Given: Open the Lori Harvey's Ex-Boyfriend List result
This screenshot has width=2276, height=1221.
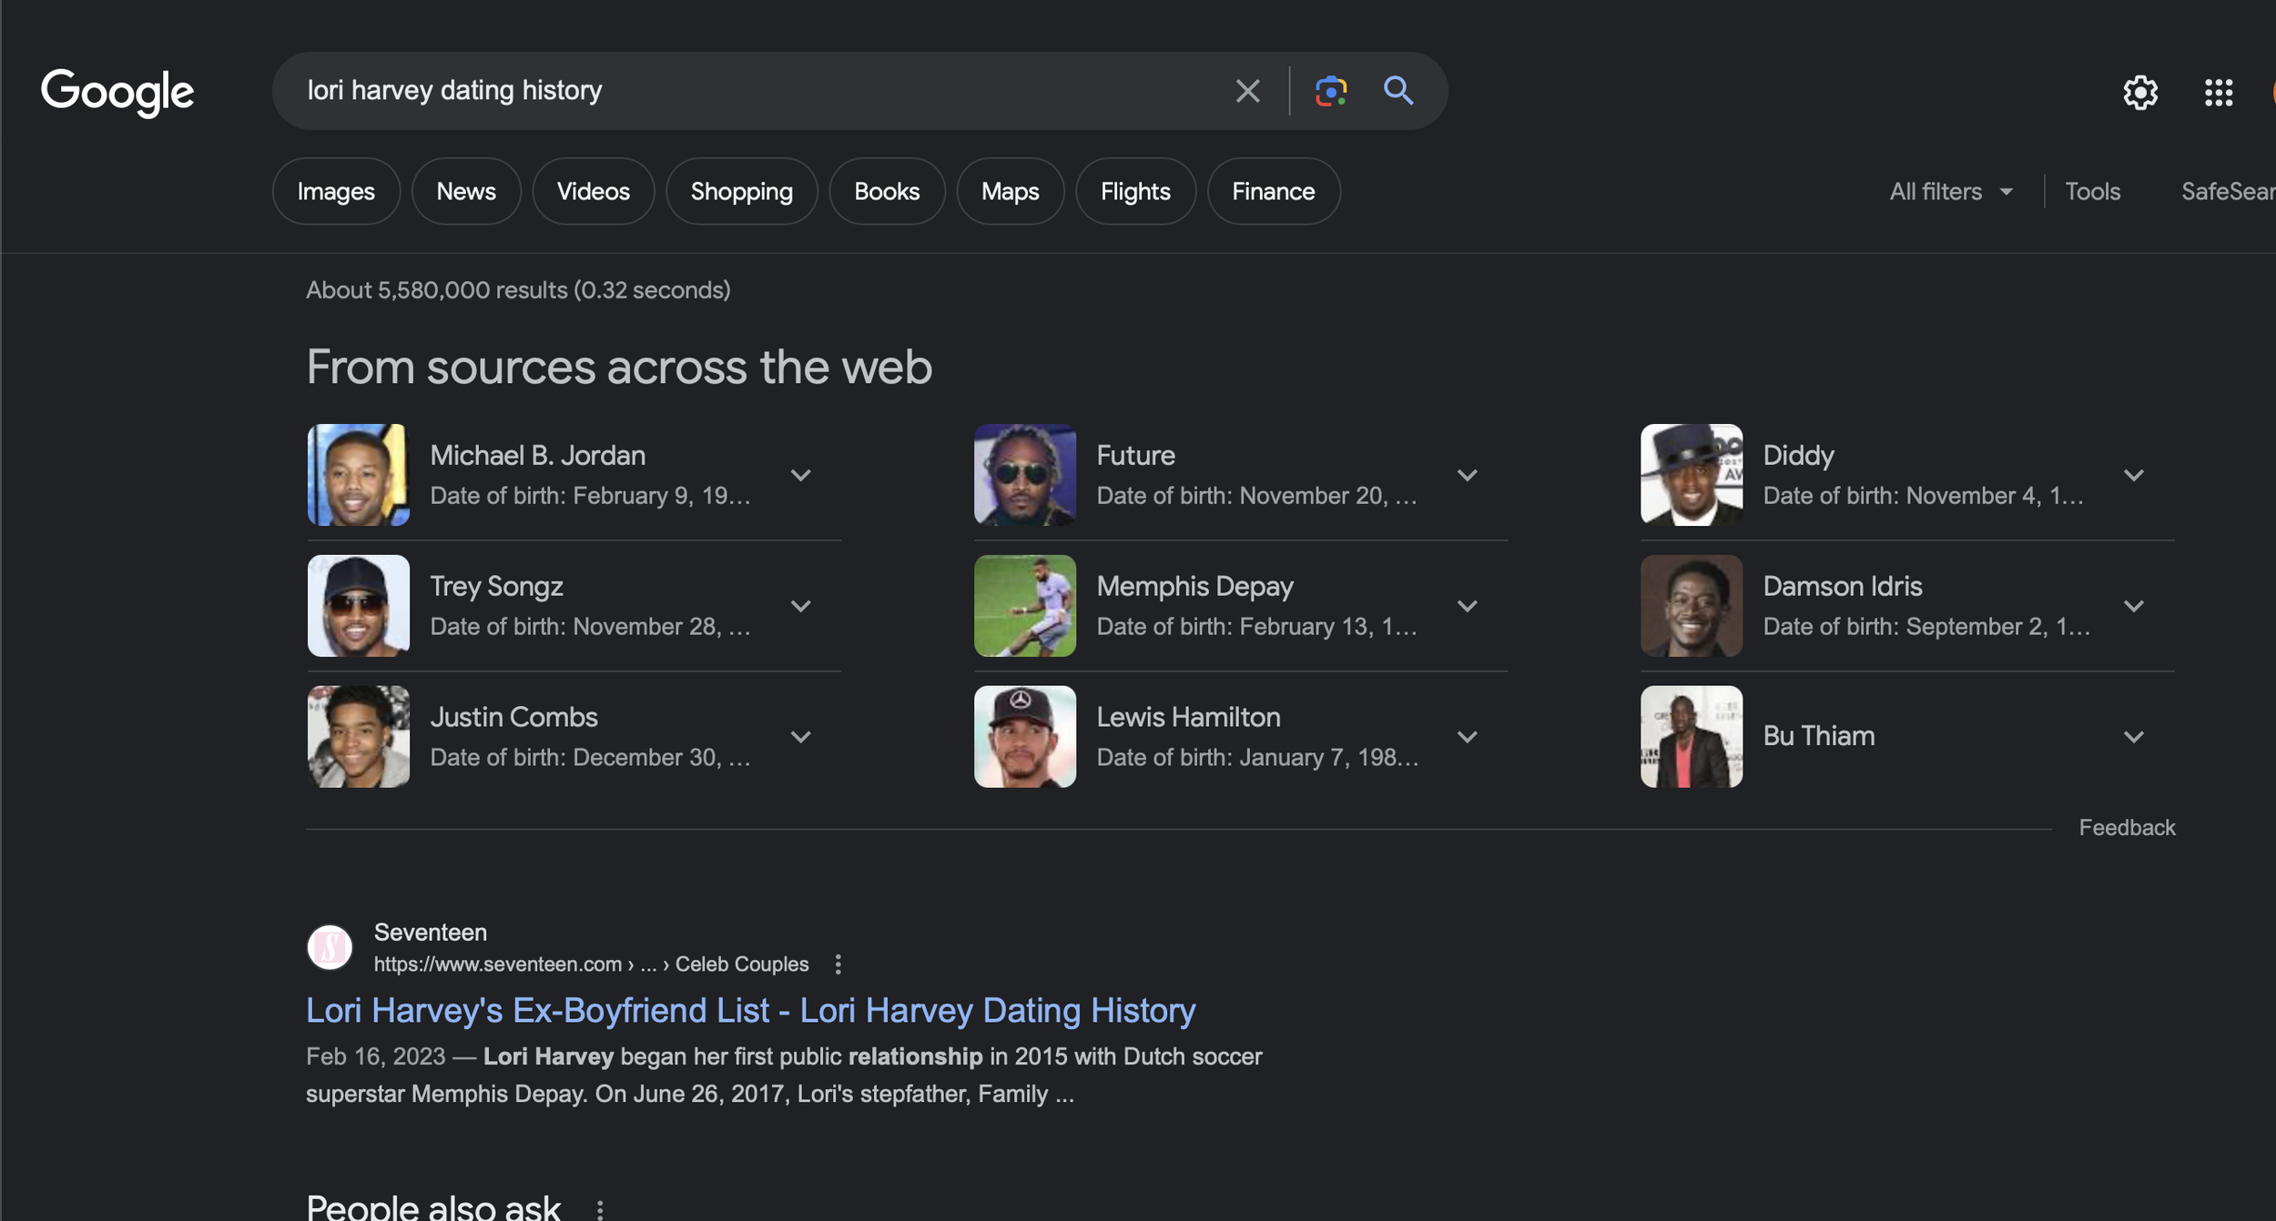Looking at the screenshot, I should coord(751,1011).
